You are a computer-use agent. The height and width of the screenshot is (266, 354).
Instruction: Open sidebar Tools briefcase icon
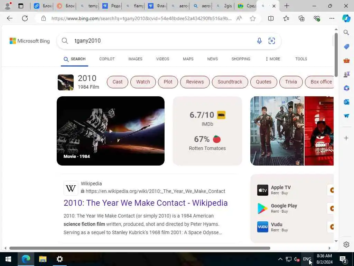(346, 60)
